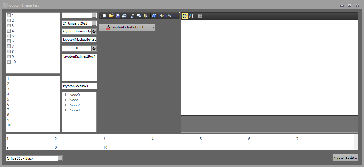Paste from the clipboard icon
This screenshot has height=167, width=364.
146,16
